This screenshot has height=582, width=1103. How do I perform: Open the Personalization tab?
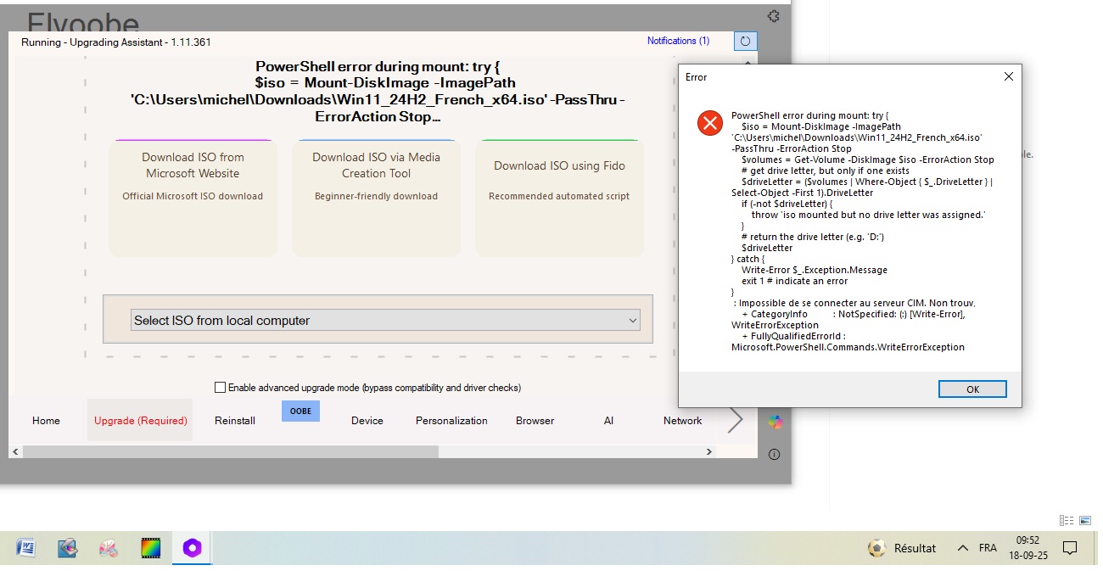451,421
